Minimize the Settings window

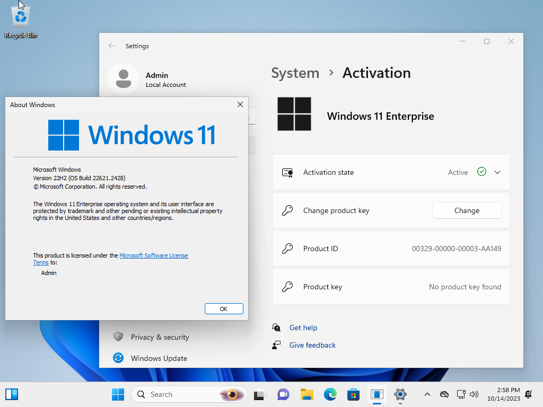(462, 41)
